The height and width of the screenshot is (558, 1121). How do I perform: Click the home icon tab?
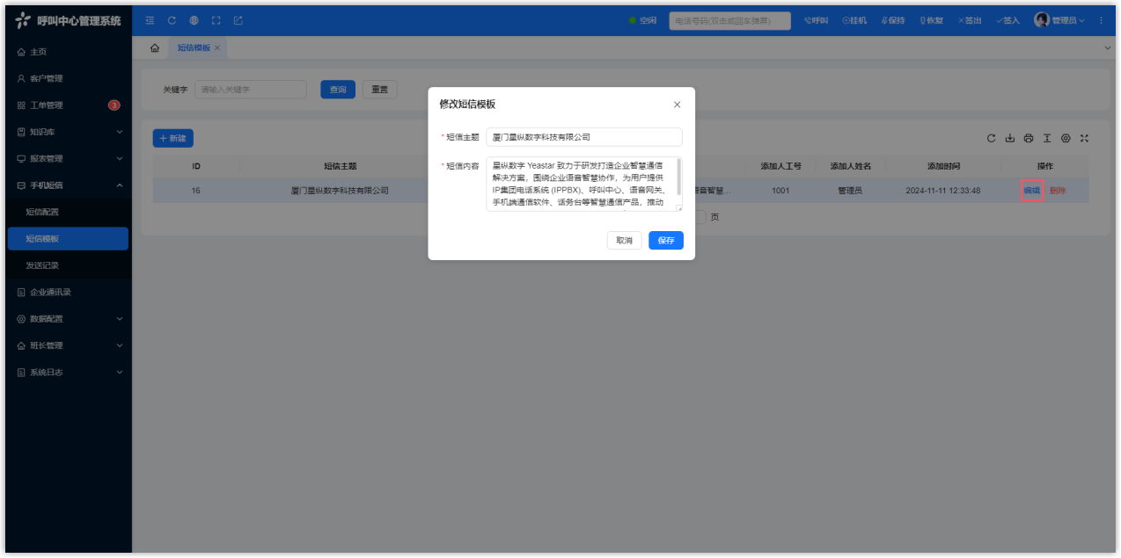click(155, 47)
